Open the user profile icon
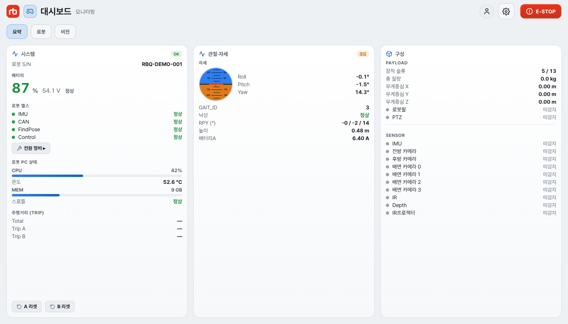 tap(487, 11)
